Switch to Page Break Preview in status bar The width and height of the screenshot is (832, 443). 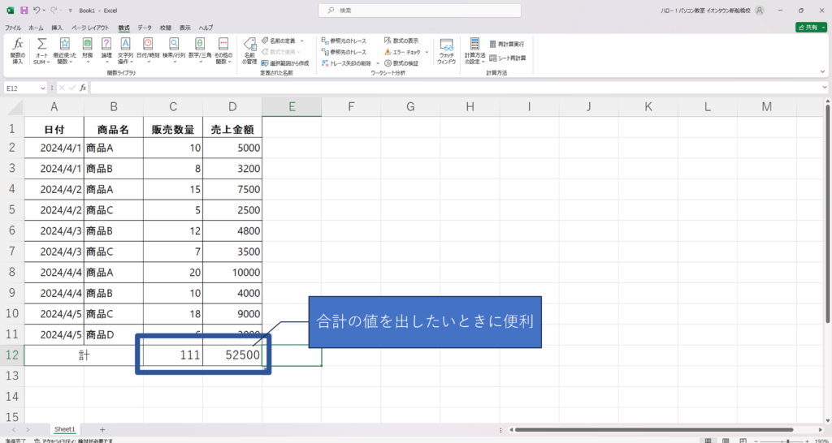[x=743, y=441]
